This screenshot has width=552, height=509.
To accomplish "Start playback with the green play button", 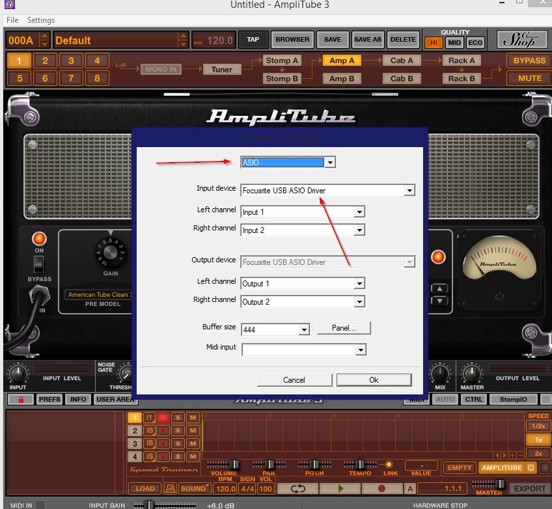I will (x=340, y=489).
